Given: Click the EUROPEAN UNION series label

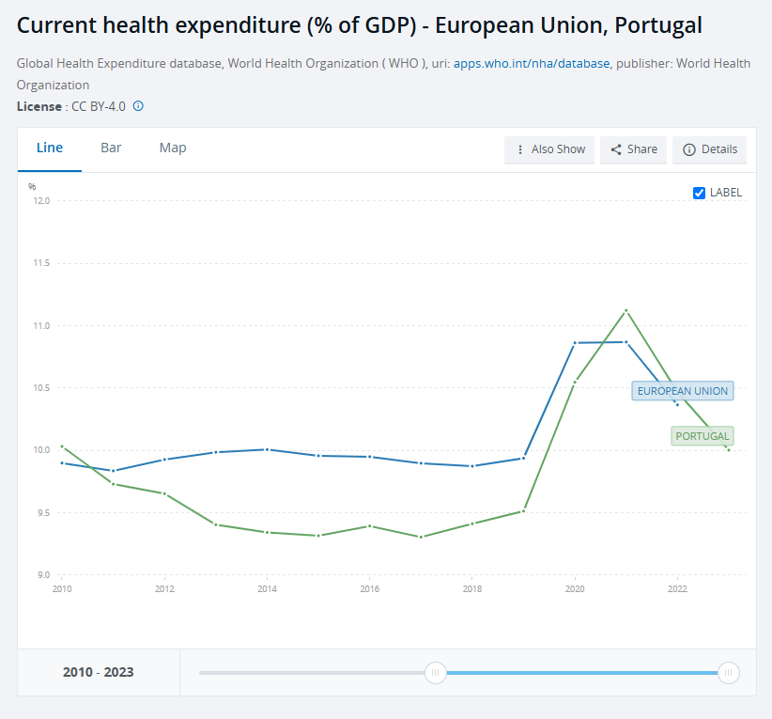Looking at the screenshot, I should pyautogui.click(x=682, y=391).
